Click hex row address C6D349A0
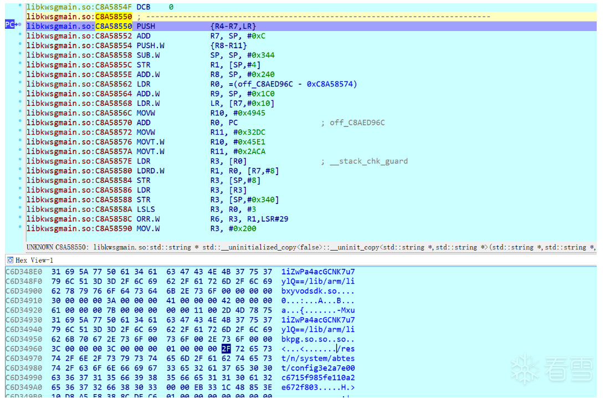605x398 pixels. click(23, 387)
